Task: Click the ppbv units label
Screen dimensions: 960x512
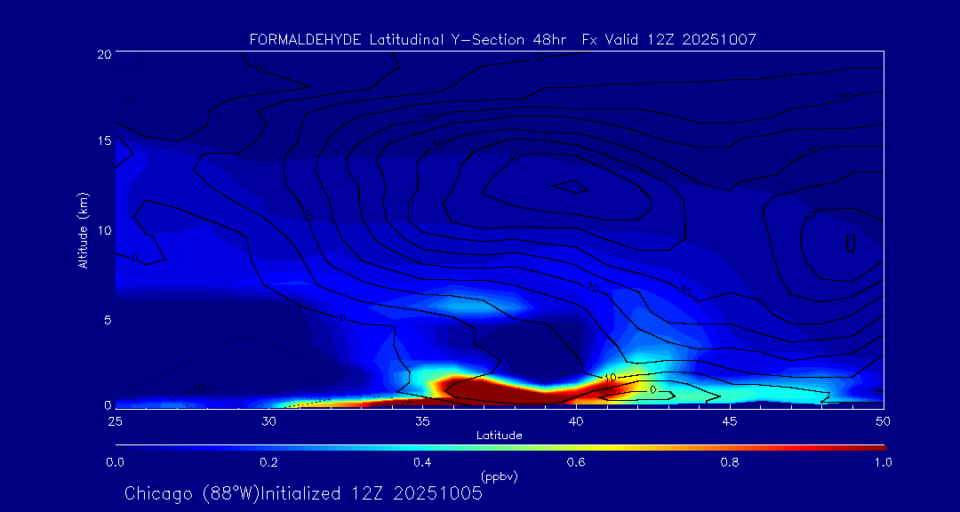Action: pos(500,476)
